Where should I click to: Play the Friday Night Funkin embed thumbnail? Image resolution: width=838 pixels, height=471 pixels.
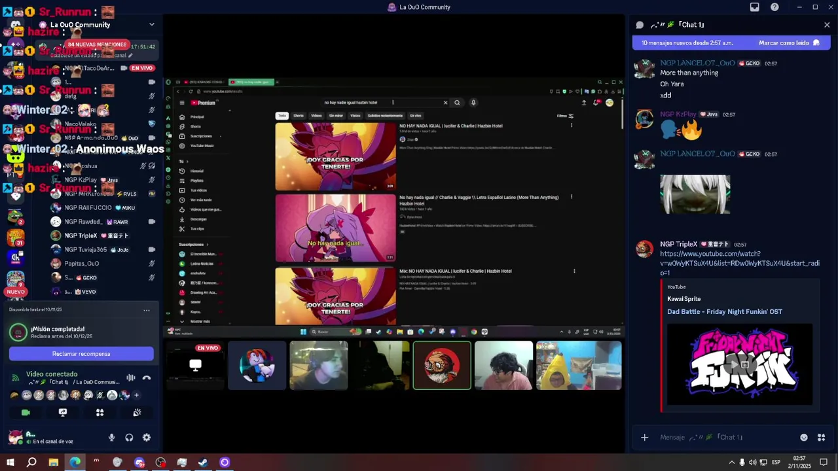pos(740,364)
